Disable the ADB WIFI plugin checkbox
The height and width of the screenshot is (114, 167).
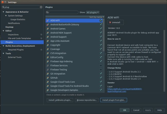101,20
